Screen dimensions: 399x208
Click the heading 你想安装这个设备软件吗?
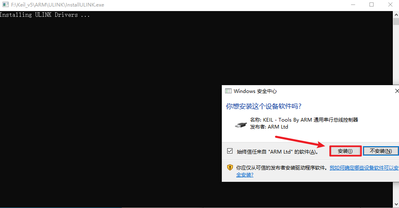264,106
